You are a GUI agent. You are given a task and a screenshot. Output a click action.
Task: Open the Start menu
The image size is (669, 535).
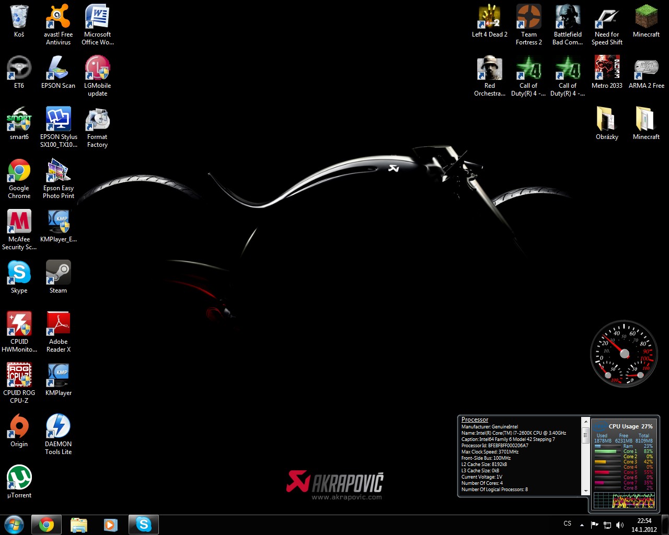14,525
